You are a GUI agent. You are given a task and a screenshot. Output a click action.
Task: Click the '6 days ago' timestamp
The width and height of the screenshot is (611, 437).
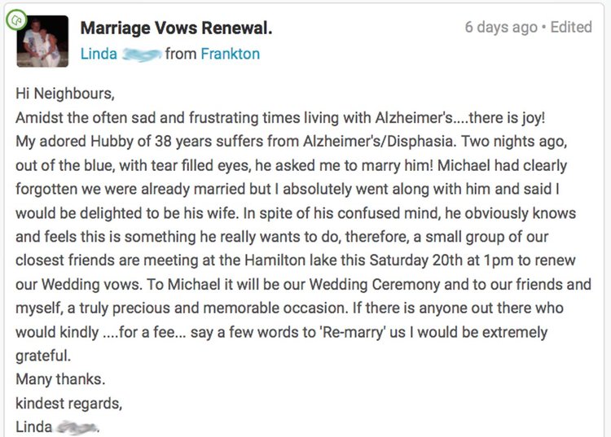click(501, 27)
